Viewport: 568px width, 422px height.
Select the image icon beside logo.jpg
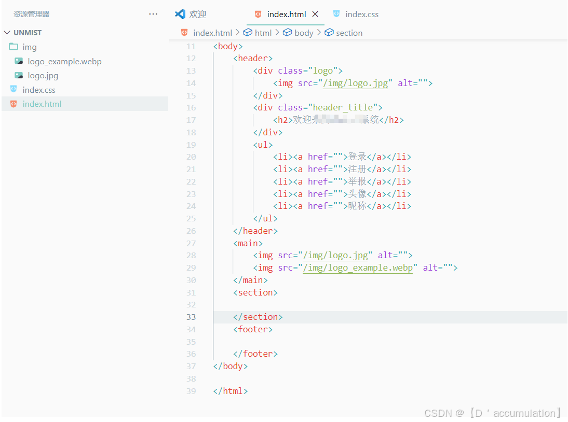click(19, 75)
